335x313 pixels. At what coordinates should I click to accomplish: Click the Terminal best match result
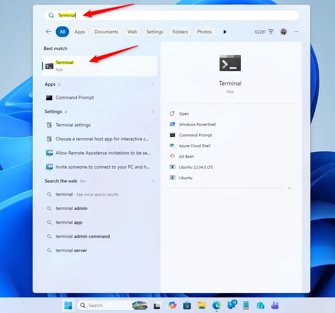[99, 66]
